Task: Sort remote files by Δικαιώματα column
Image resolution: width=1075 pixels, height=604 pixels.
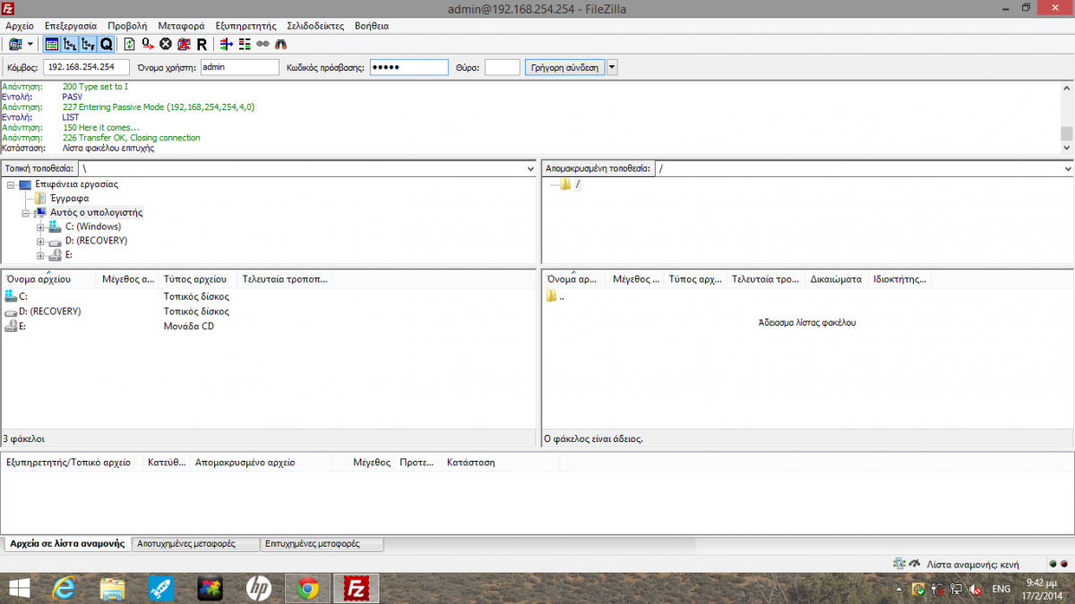Action: pos(838,279)
